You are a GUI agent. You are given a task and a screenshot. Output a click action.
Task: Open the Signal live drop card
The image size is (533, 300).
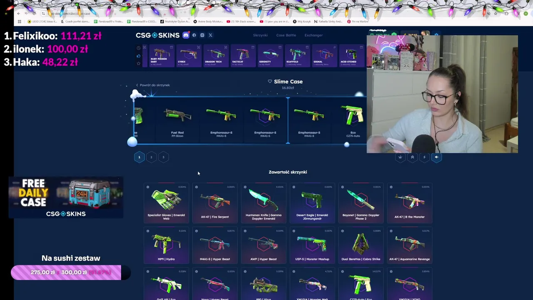pos(324,56)
